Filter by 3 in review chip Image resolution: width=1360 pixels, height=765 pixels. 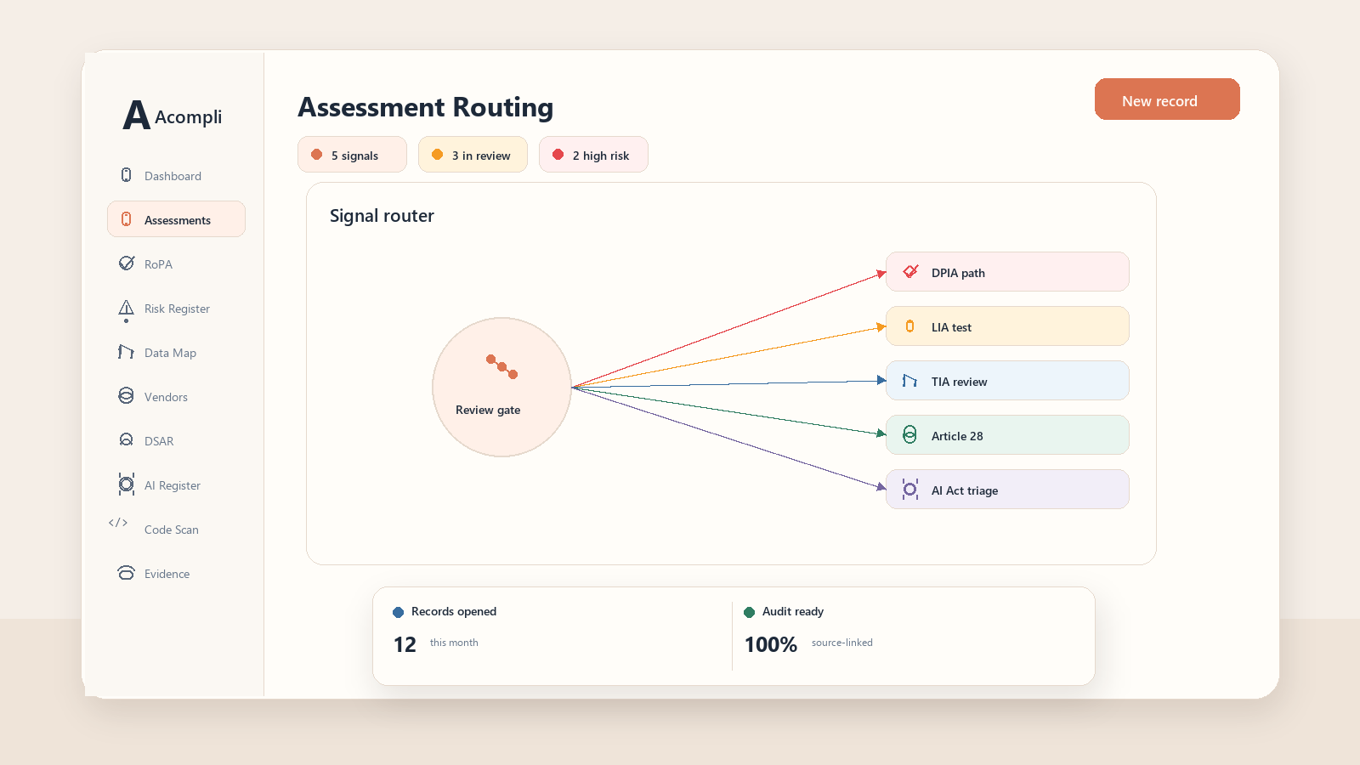coord(473,155)
